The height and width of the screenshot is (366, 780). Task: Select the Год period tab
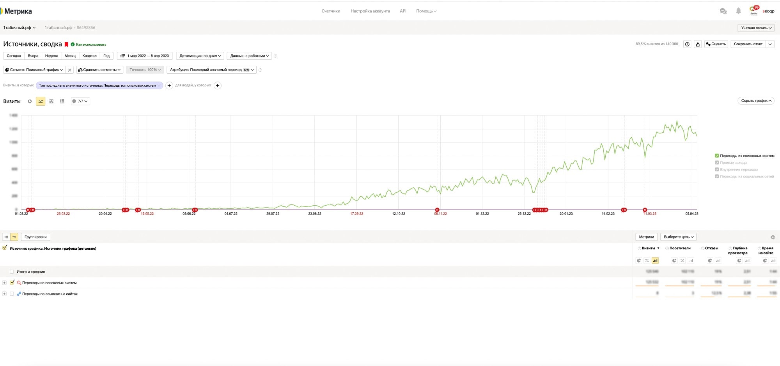[106, 56]
